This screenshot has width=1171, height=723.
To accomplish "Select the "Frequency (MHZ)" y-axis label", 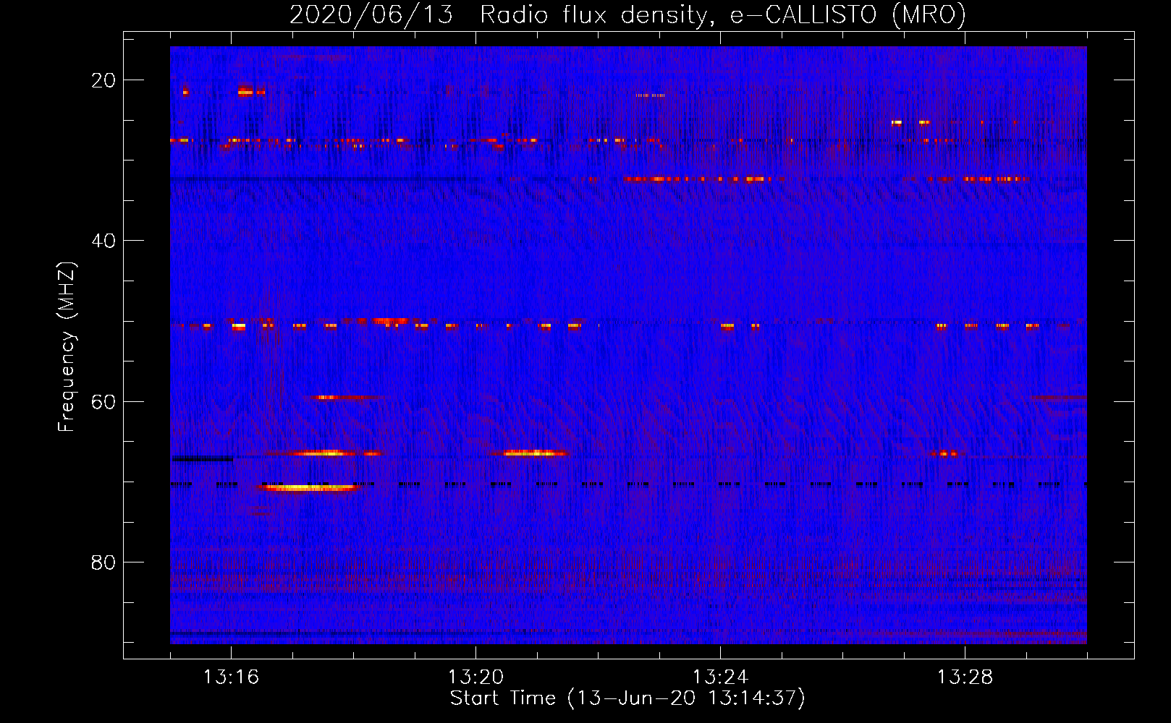I will [x=67, y=346].
